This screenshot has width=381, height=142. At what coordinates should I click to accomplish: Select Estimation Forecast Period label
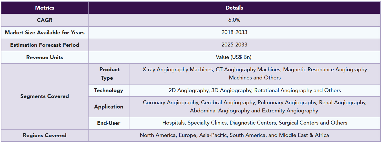point(45,45)
